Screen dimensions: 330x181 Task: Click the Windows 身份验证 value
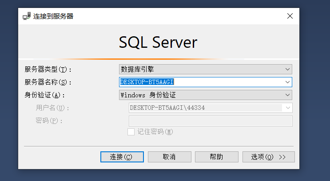[x=148, y=95]
